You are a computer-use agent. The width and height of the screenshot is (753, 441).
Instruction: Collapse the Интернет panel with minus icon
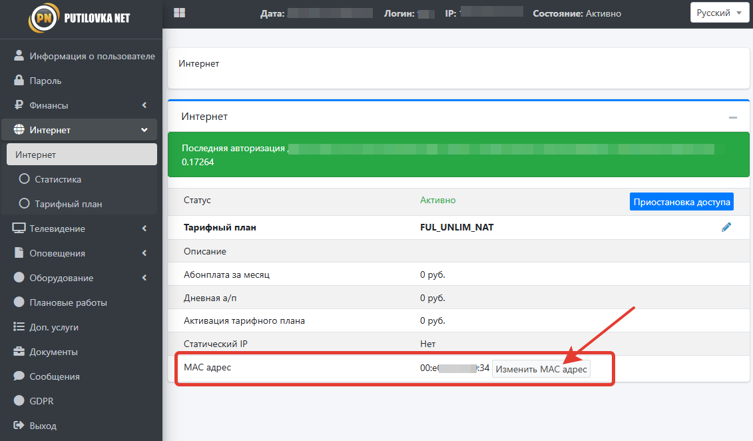pyautogui.click(x=733, y=117)
